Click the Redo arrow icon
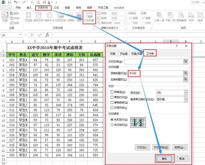Viewport: 205px width, 165px height. tap(24, 2)
